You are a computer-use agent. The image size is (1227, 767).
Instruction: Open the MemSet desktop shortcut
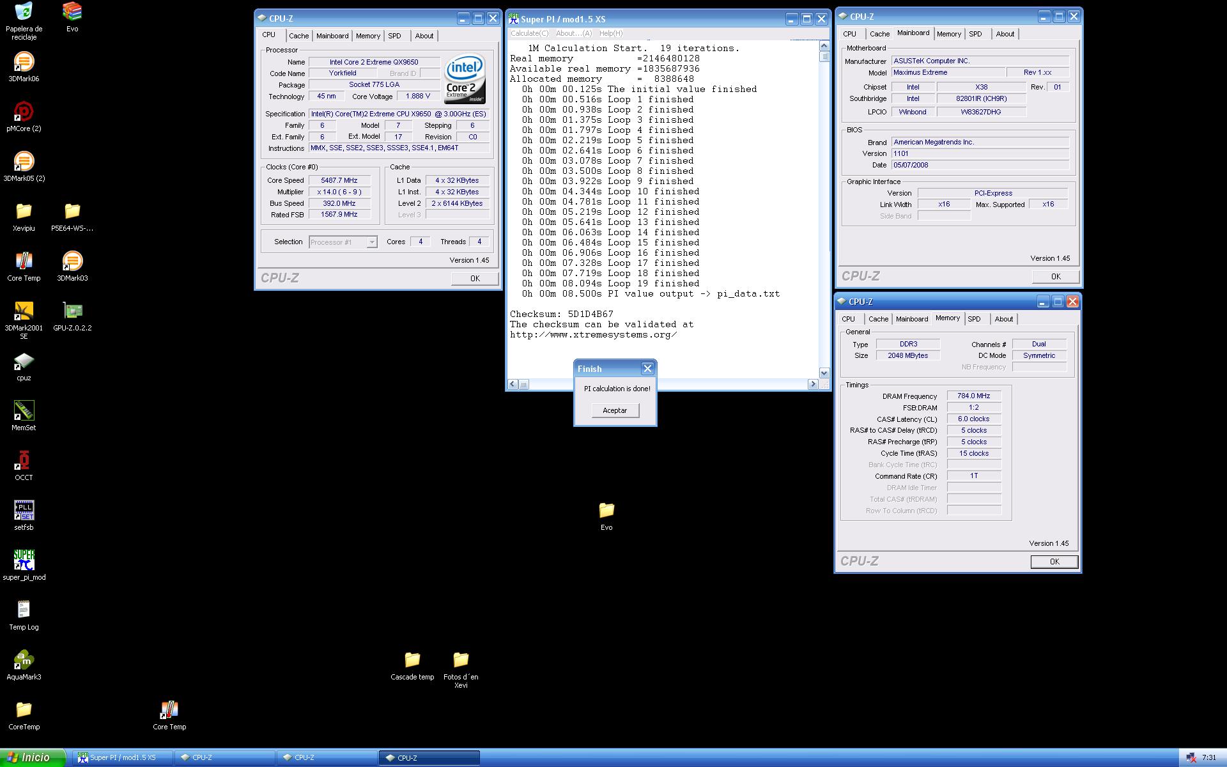coord(24,411)
